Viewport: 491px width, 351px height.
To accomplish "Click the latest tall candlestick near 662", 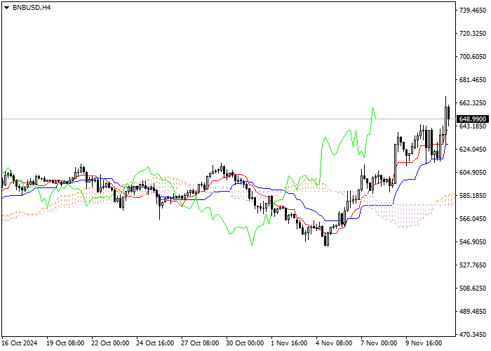I will pos(445,121).
